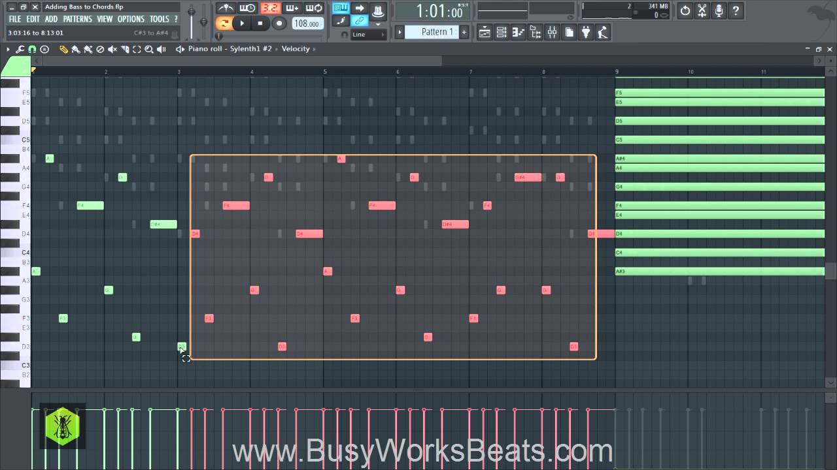Toggle the link multilink controllers button
This screenshot has width=837, height=470.
point(360,21)
